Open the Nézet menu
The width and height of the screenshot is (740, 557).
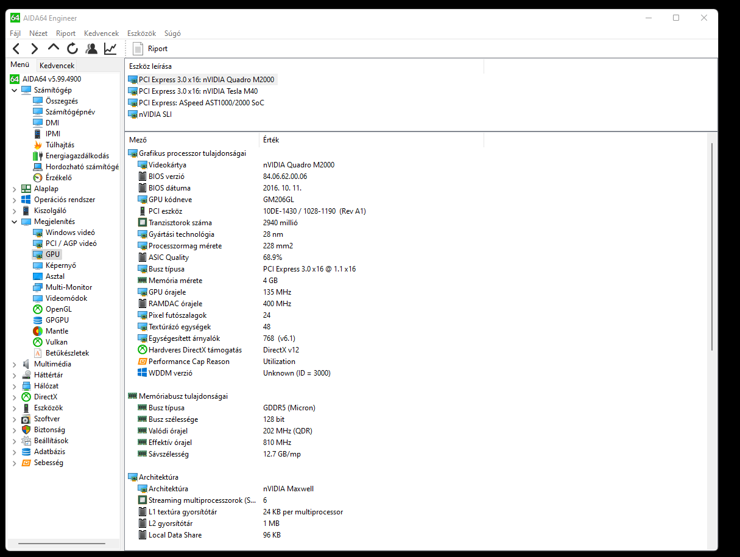pos(38,33)
